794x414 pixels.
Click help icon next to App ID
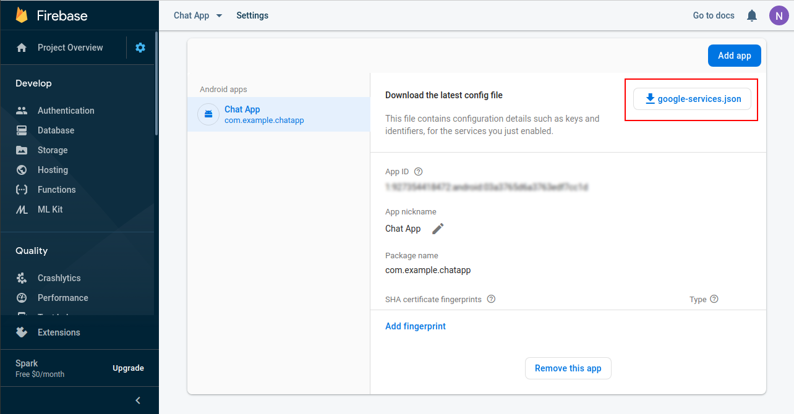click(x=418, y=172)
